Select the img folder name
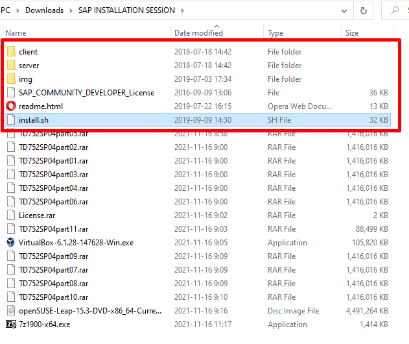The image size is (409, 344). click(x=25, y=79)
